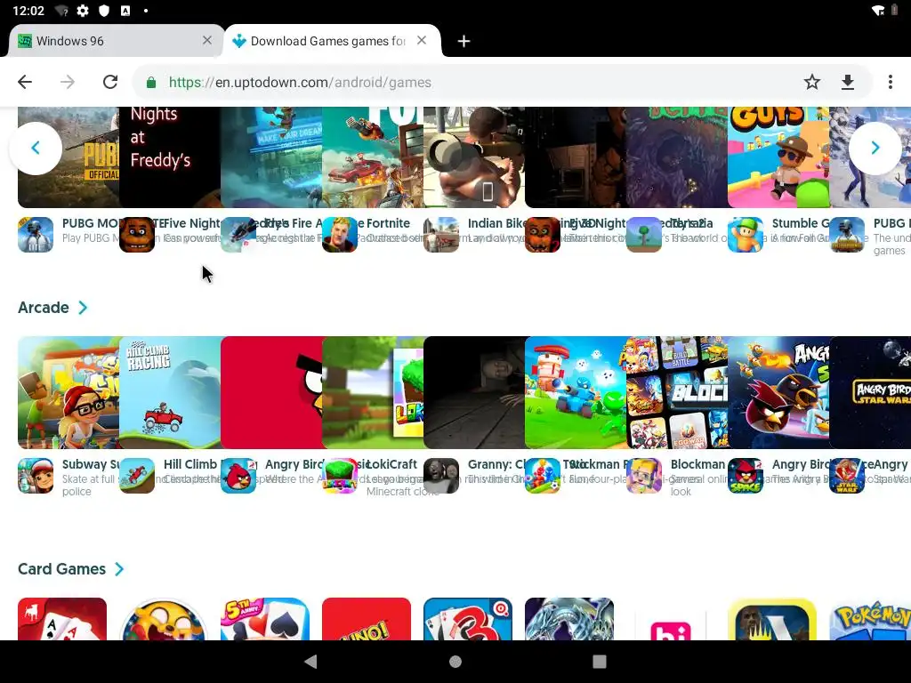Click the Angry Birds Classic app icon
Screen dimensions: 911x683
coord(238,476)
